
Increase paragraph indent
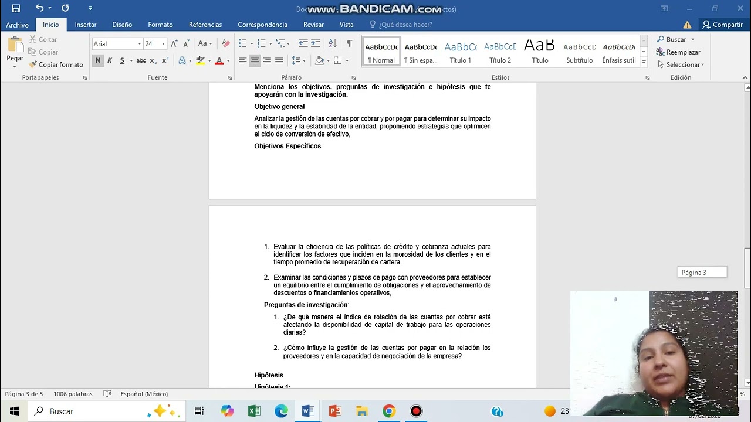pos(316,43)
